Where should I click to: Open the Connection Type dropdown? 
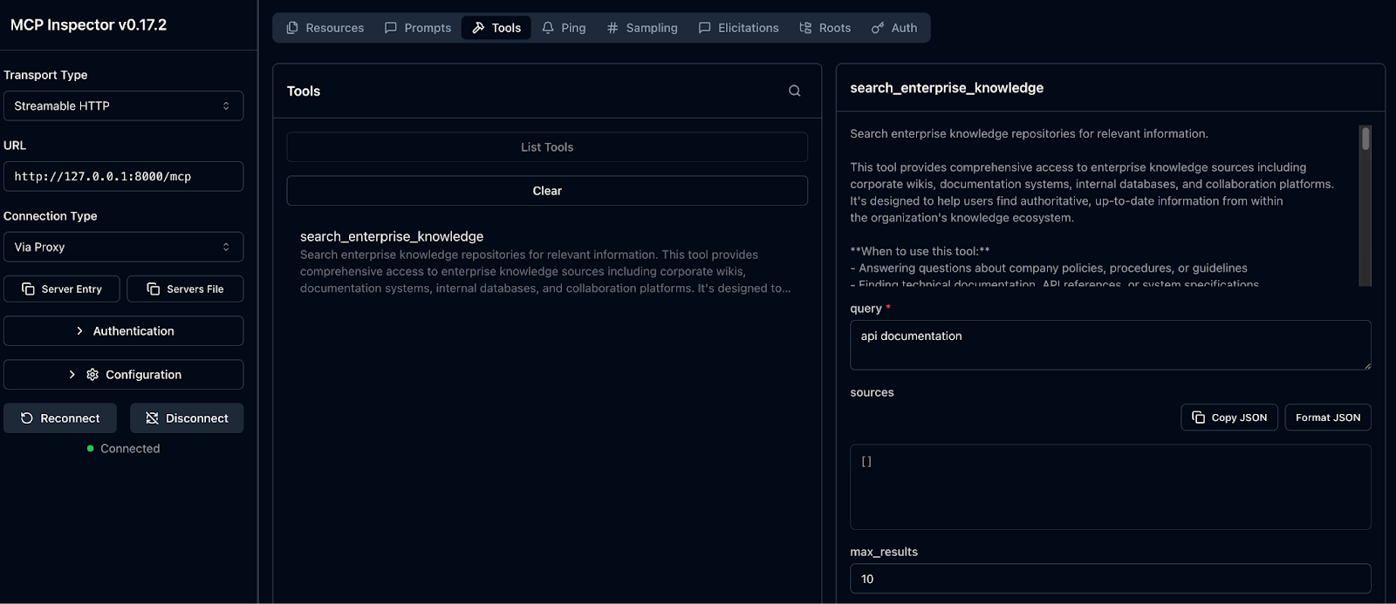click(123, 247)
